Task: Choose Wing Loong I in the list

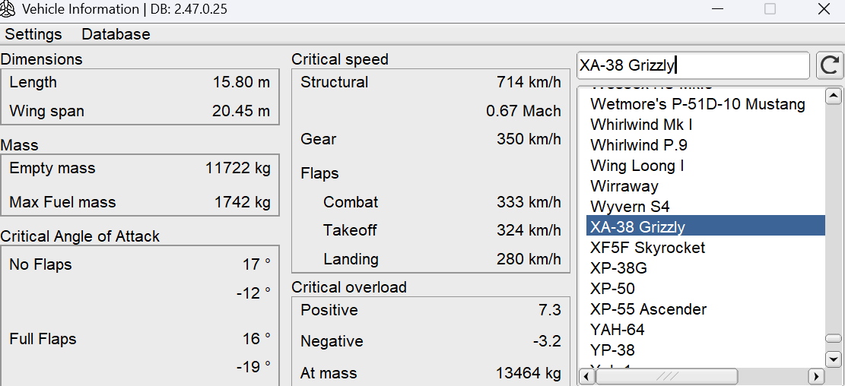Action: [x=637, y=166]
